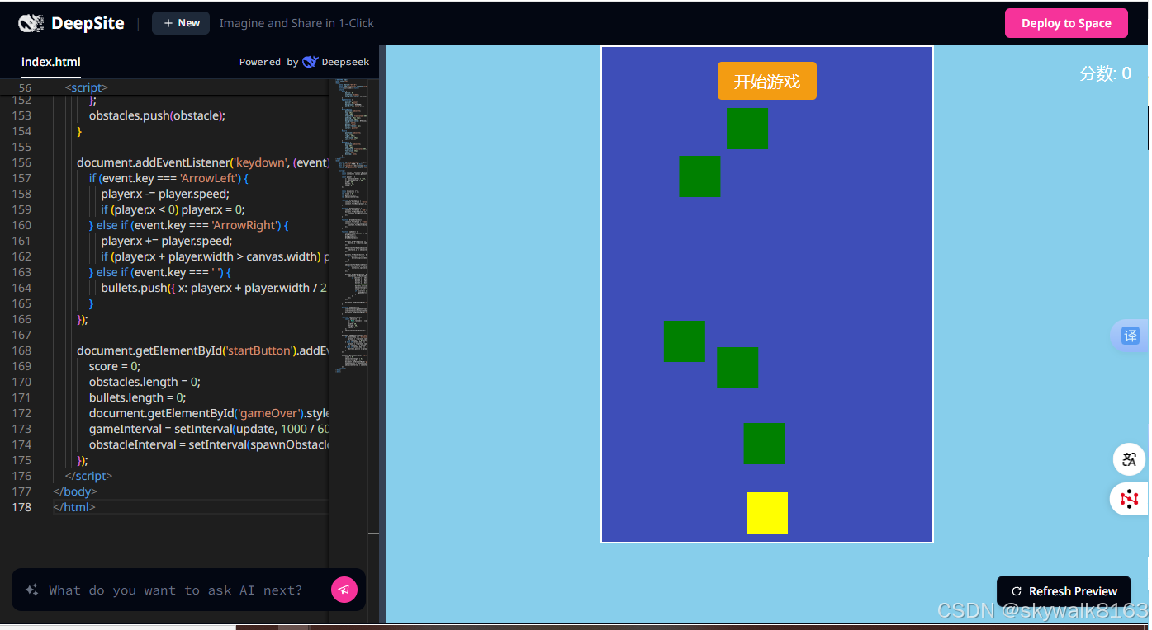Click line number 178
The width and height of the screenshot is (1152, 630).
pyautogui.click(x=21, y=507)
